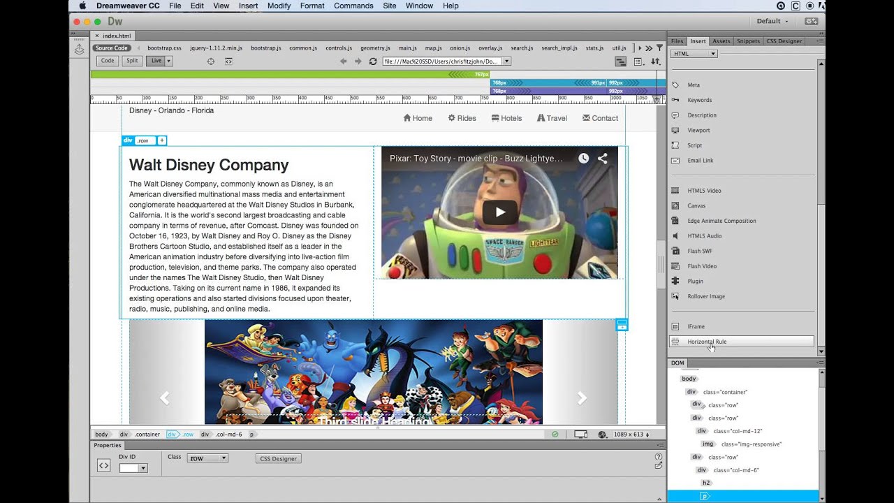Open the Live view dropdown arrow

168,61
